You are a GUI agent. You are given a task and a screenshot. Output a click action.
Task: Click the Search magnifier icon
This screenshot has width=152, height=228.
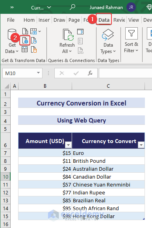(x=72, y=7)
